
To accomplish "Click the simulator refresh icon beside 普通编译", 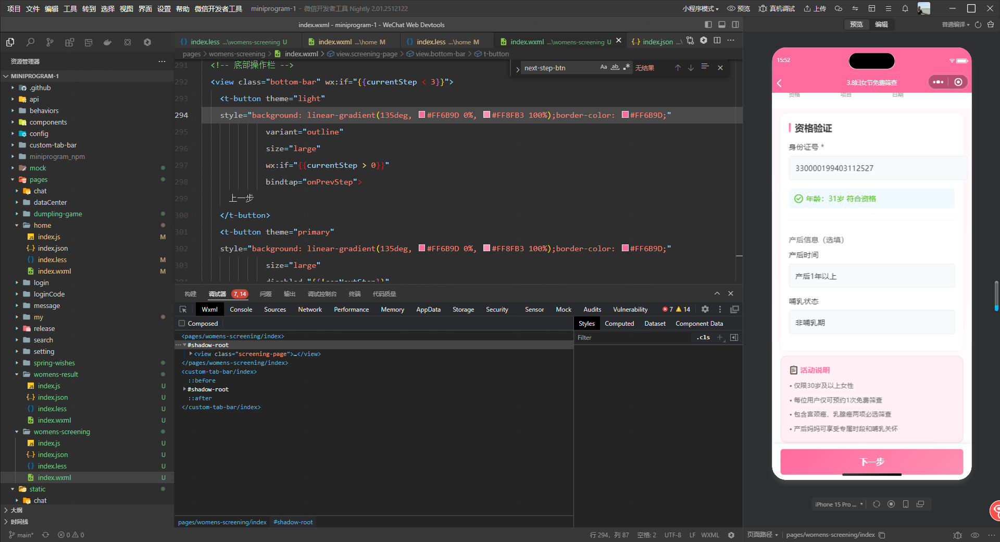I will click(978, 24).
